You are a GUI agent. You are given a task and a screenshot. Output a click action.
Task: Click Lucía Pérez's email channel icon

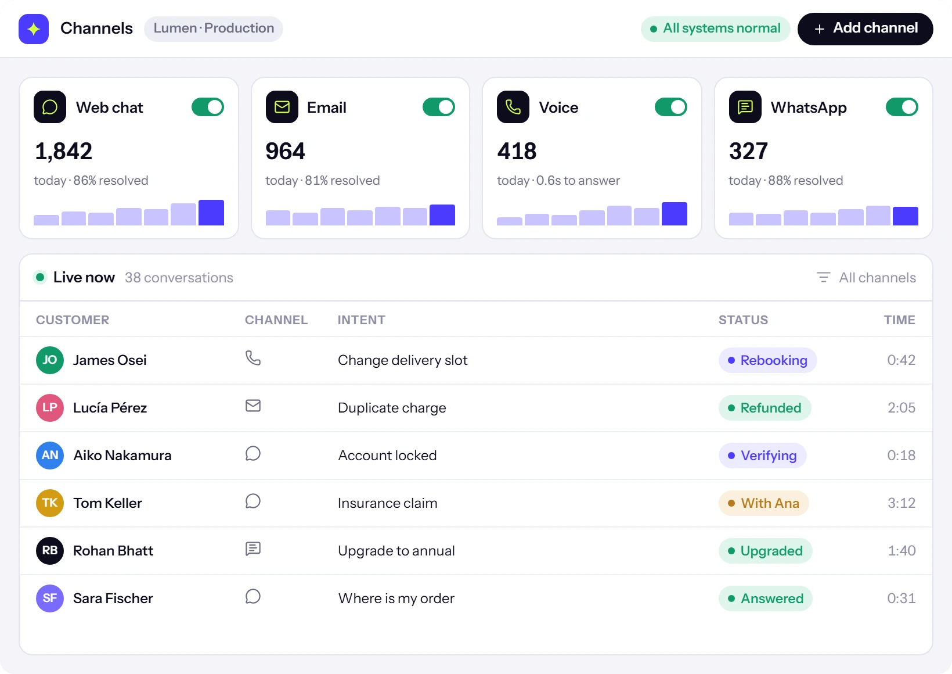[x=253, y=406]
